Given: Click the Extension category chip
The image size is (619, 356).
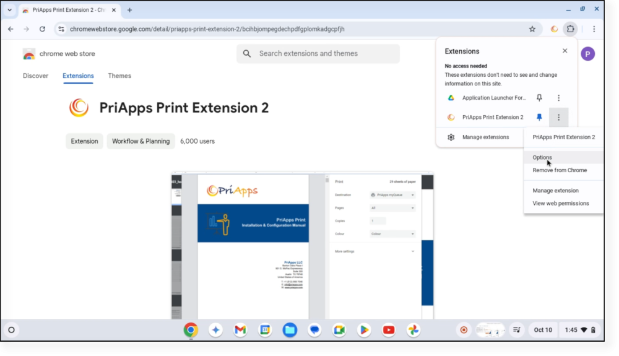Looking at the screenshot, I should (84, 141).
